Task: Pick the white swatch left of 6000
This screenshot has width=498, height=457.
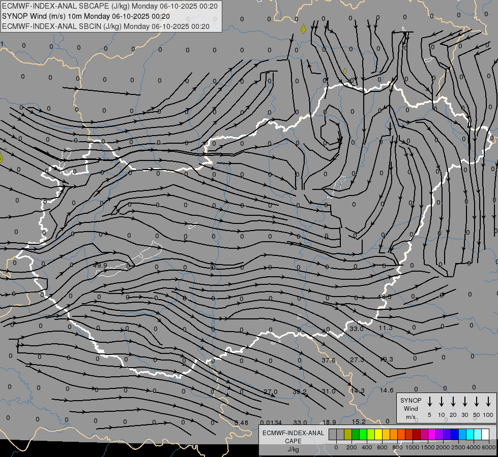Action: (x=485, y=434)
